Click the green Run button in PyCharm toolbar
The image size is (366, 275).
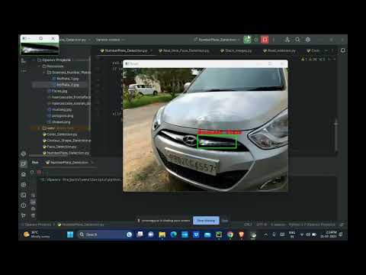(247, 40)
